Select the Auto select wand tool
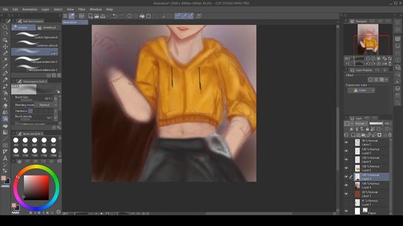 click(x=5, y=60)
